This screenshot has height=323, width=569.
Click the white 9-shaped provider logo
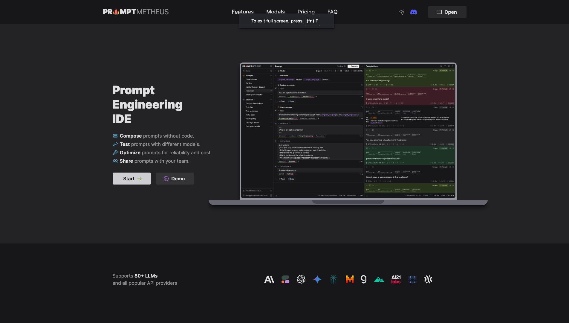click(364, 279)
